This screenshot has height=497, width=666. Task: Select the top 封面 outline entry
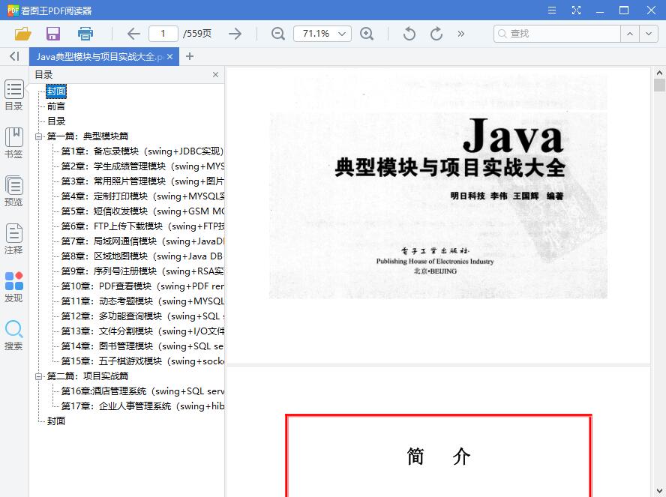56,91
